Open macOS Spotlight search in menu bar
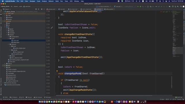 [x=163, y=1]
